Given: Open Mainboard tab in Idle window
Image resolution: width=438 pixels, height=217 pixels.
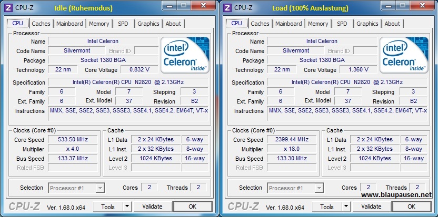Looking at the screenshot, I should tap(69, 24).
